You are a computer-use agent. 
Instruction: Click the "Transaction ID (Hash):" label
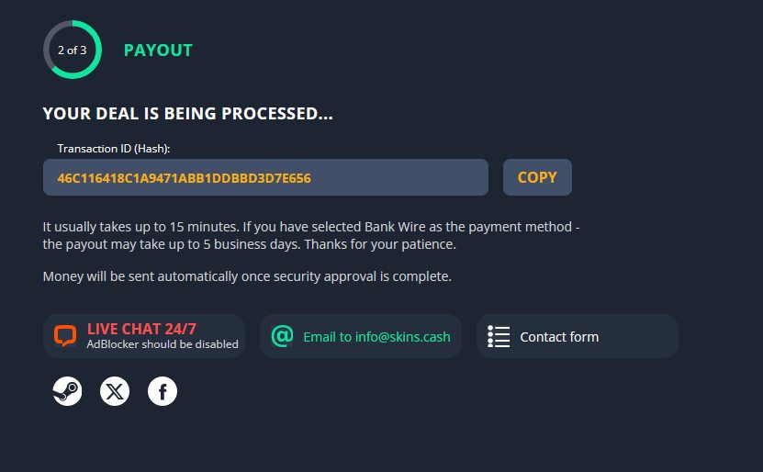[114, 148]
